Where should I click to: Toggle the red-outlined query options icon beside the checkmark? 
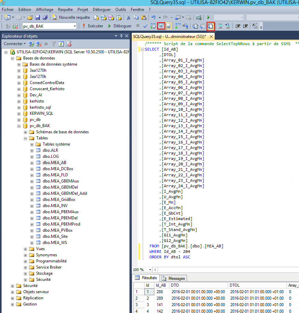tap(161, 26)
